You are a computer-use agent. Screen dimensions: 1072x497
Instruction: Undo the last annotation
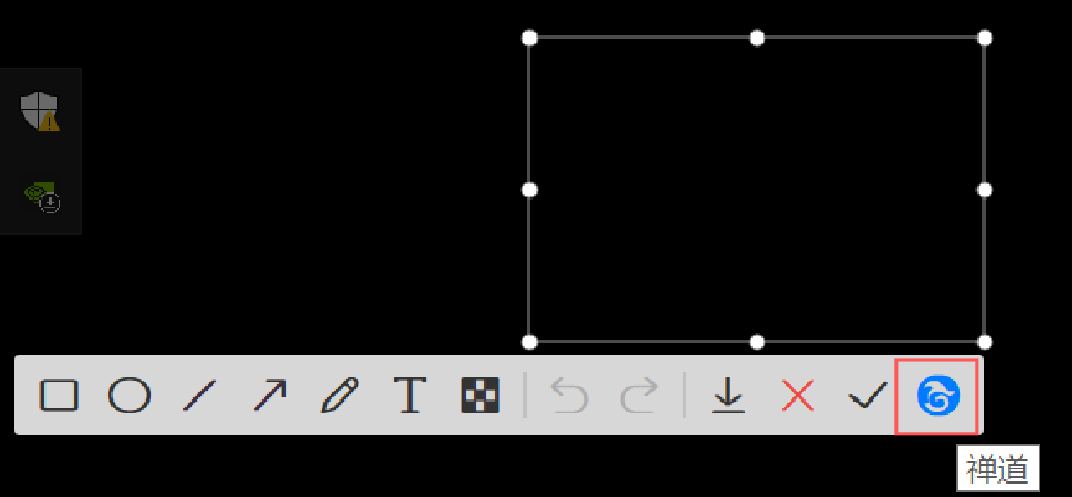(569, 395)
